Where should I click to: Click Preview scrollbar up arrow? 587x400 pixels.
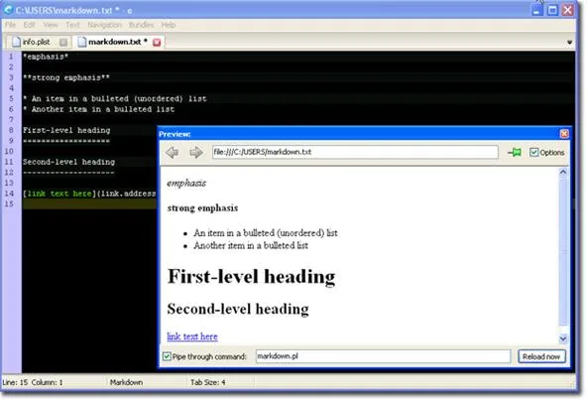tap(563, 172)
